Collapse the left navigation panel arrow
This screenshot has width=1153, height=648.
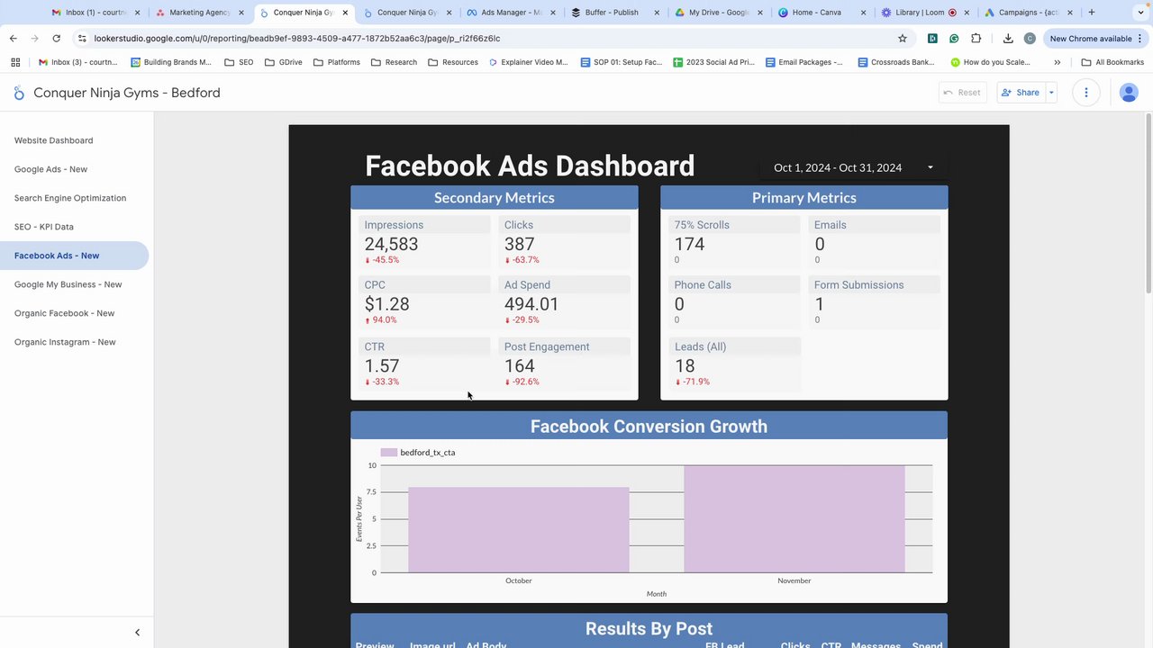pyautogui.click(x=137, y=633)
